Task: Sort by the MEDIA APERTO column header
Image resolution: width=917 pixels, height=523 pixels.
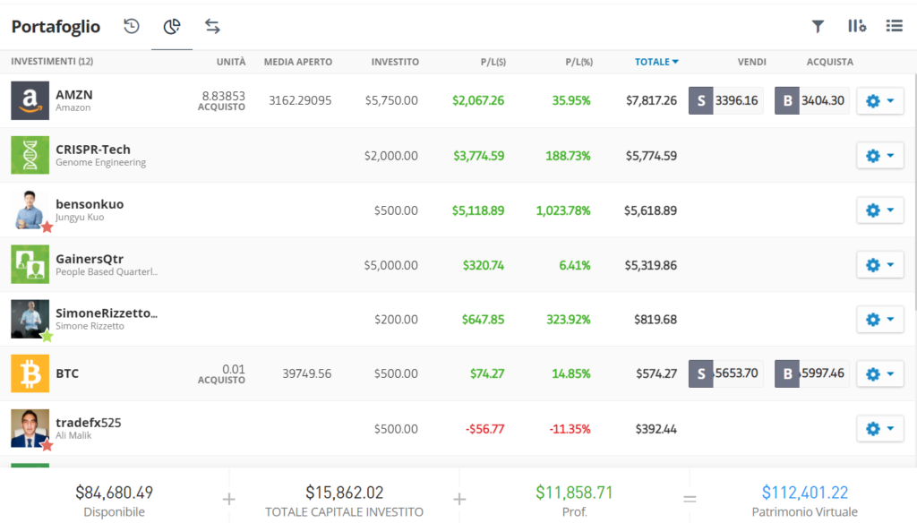Action: click(297, 62)
